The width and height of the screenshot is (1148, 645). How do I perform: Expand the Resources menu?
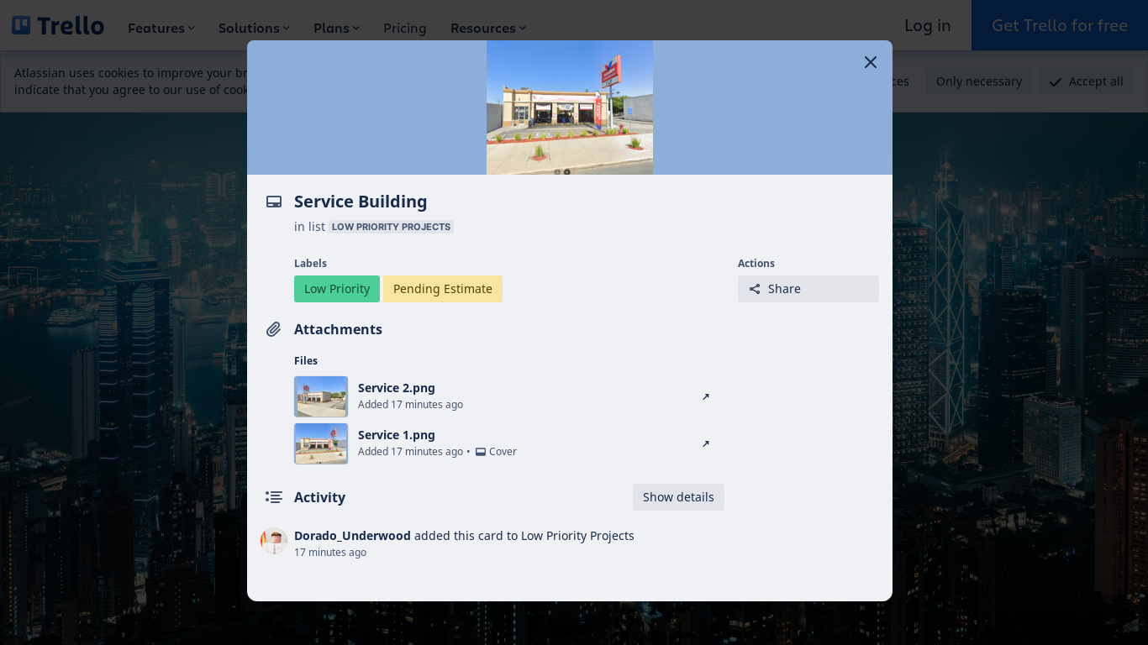click(488, 28)
